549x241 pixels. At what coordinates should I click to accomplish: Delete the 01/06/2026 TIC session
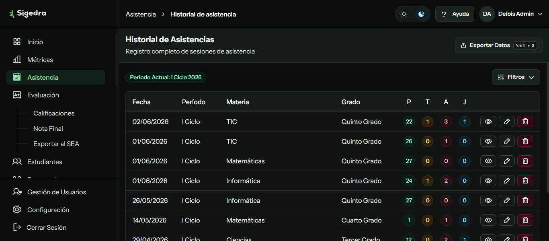pyautogui.click(x=525, y=141)
